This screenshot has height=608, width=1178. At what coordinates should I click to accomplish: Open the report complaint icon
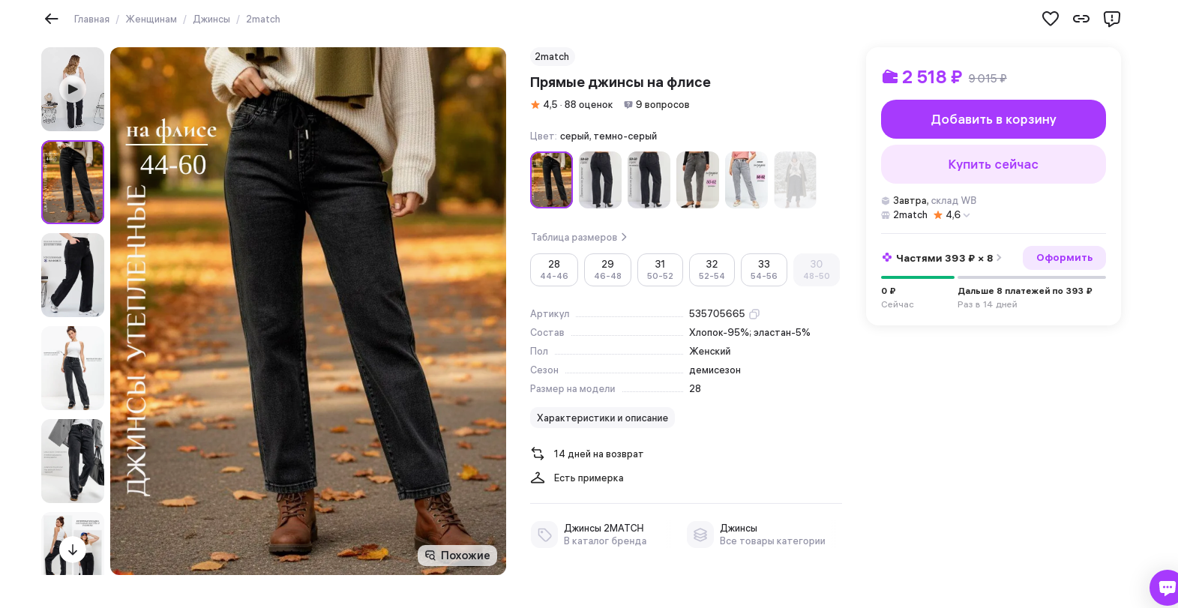pyautogui.click(x=1111, y=19)
